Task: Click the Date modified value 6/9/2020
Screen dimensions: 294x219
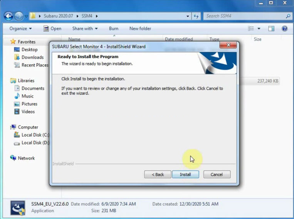Action: coord(119,204)
